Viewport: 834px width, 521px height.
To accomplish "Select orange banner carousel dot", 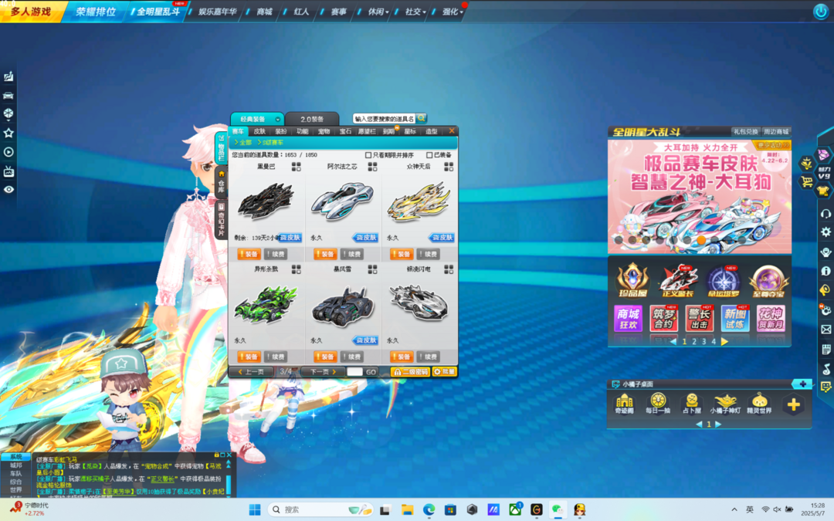I will click(701, 240).
